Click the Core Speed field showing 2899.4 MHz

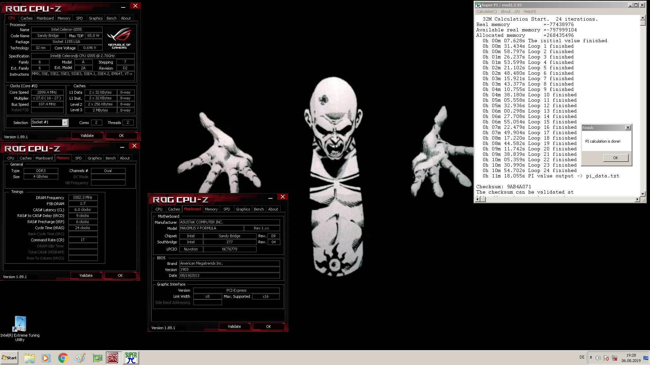point(47,92)
